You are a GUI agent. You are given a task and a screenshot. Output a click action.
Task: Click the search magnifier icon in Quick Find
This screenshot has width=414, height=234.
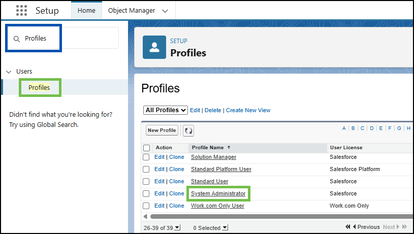(x=17, y=39)
